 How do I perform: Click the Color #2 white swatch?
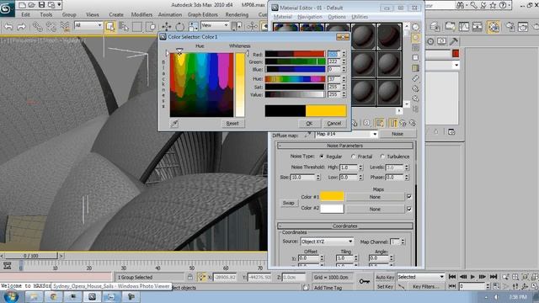[x=332, y=209]
